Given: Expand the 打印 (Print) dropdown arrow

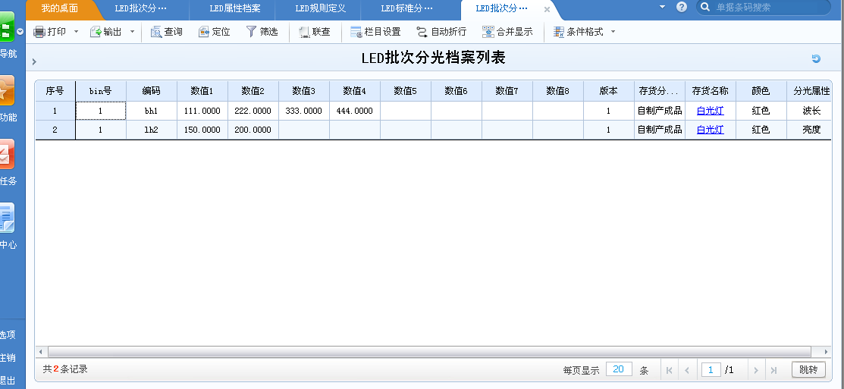Looking at the screenshot, I should tap(77, 32).
